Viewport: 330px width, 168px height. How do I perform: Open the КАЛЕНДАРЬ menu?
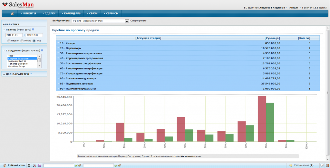[71, 13]
